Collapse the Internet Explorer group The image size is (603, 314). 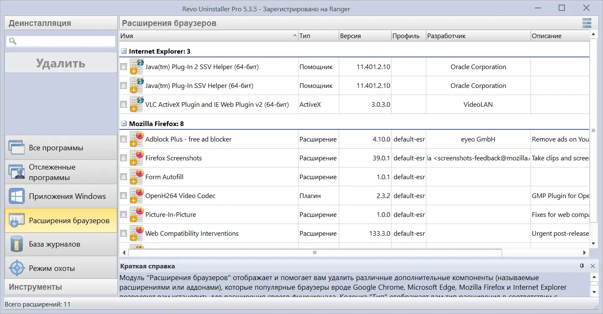click(124, 51)
